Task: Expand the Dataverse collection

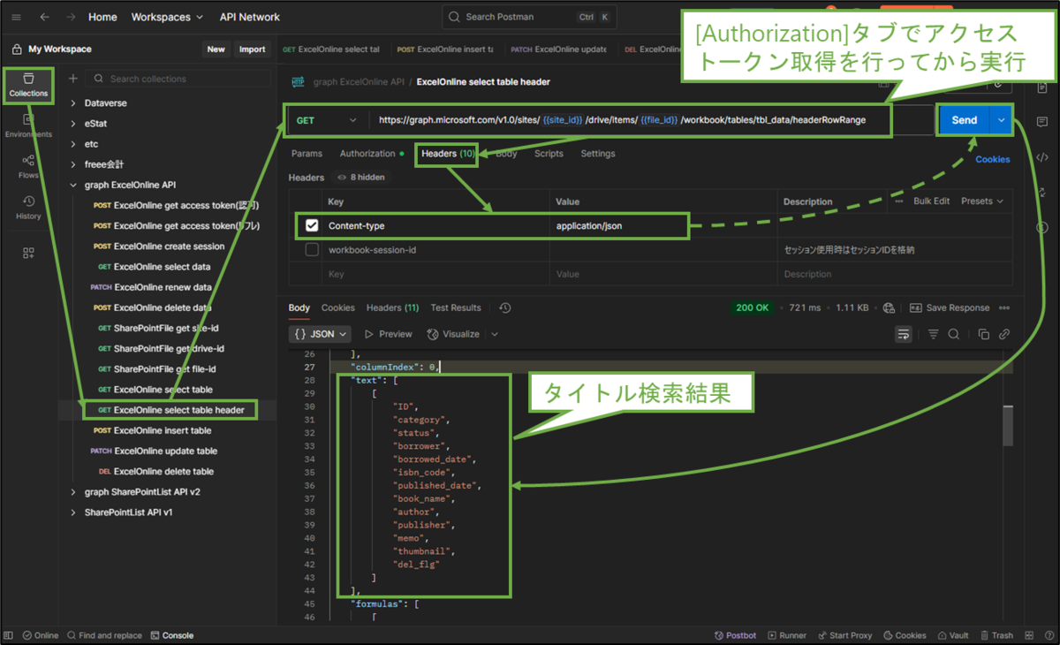Action: coord(73,103)
